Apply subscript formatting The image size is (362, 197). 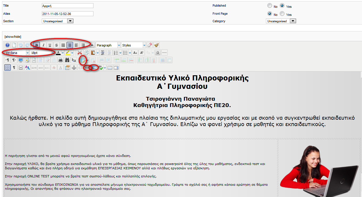tap(135, 52)
